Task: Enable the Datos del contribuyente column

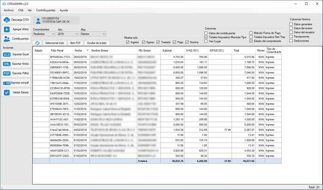Action: [207, 32]
